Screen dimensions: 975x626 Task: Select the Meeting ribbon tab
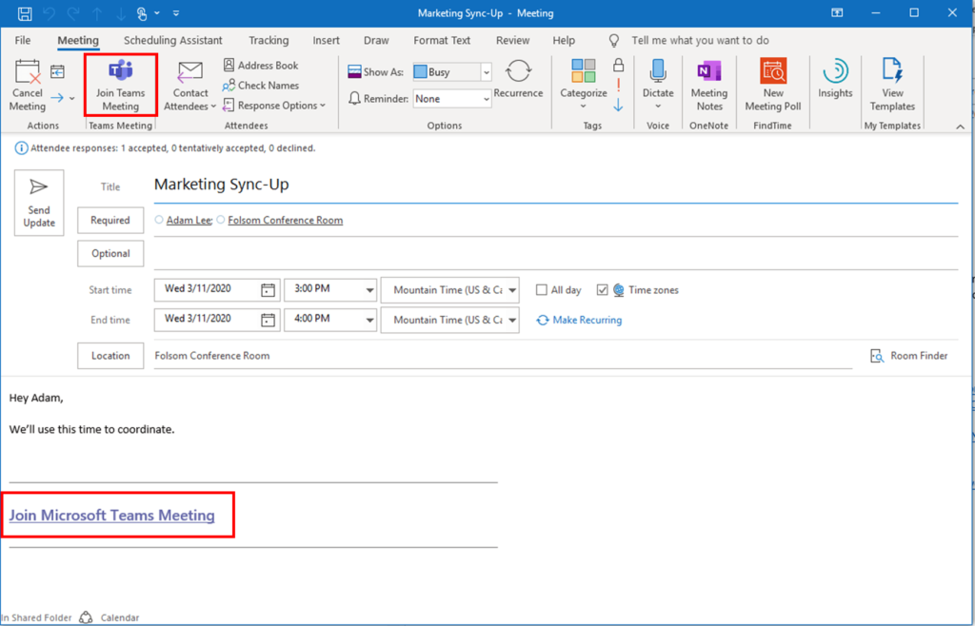click(x=78, y=40)
